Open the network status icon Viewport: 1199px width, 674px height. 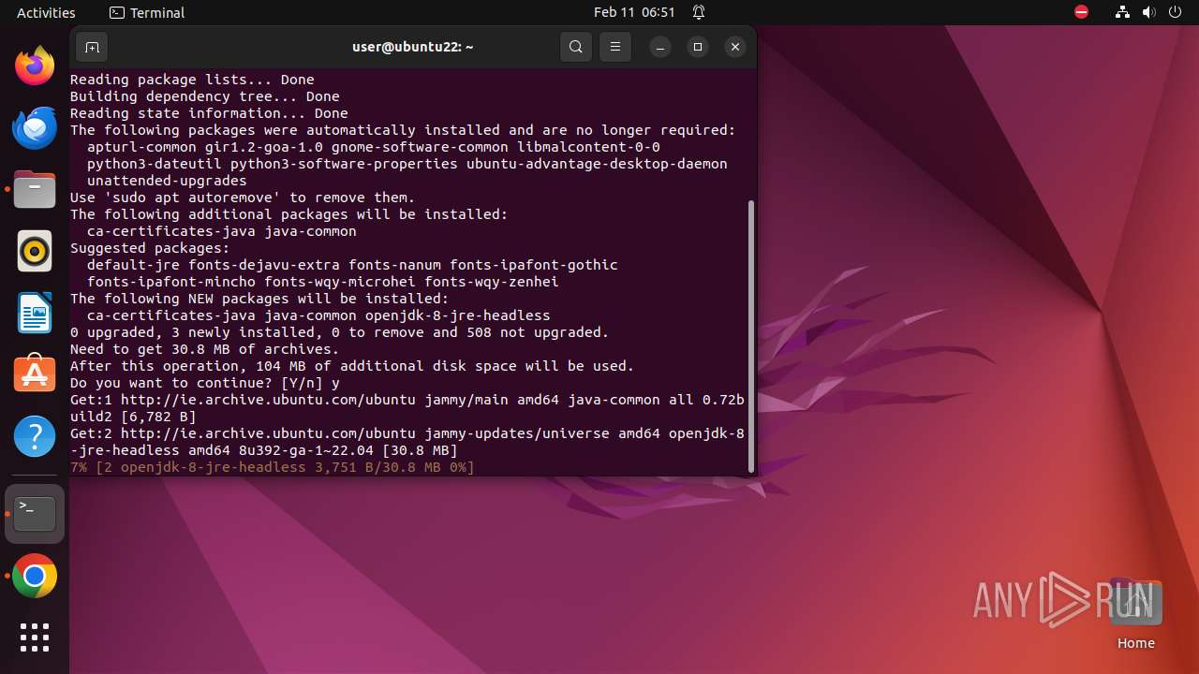tap(1123, 12)
